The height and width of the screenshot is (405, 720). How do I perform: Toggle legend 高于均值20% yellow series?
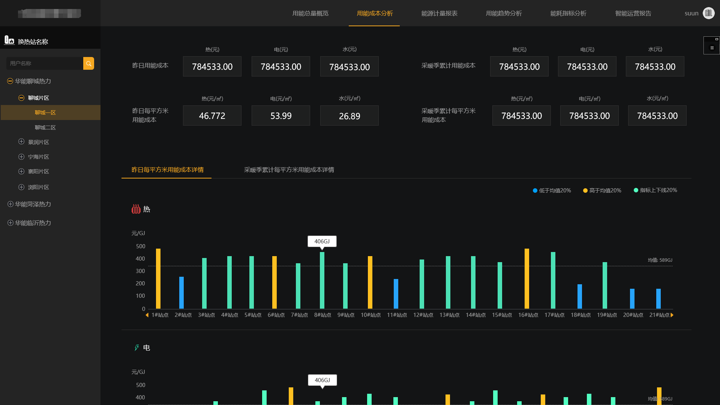[x=602, y=190]
